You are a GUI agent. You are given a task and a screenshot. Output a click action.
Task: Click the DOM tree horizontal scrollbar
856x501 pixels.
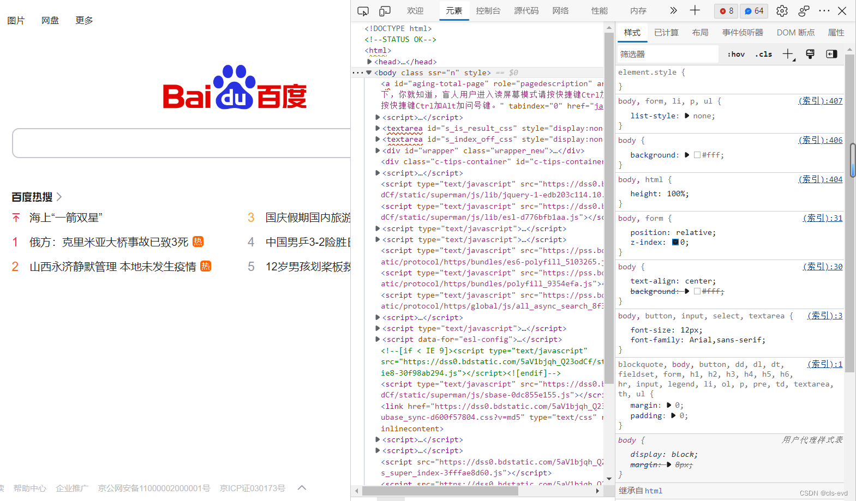440,491
